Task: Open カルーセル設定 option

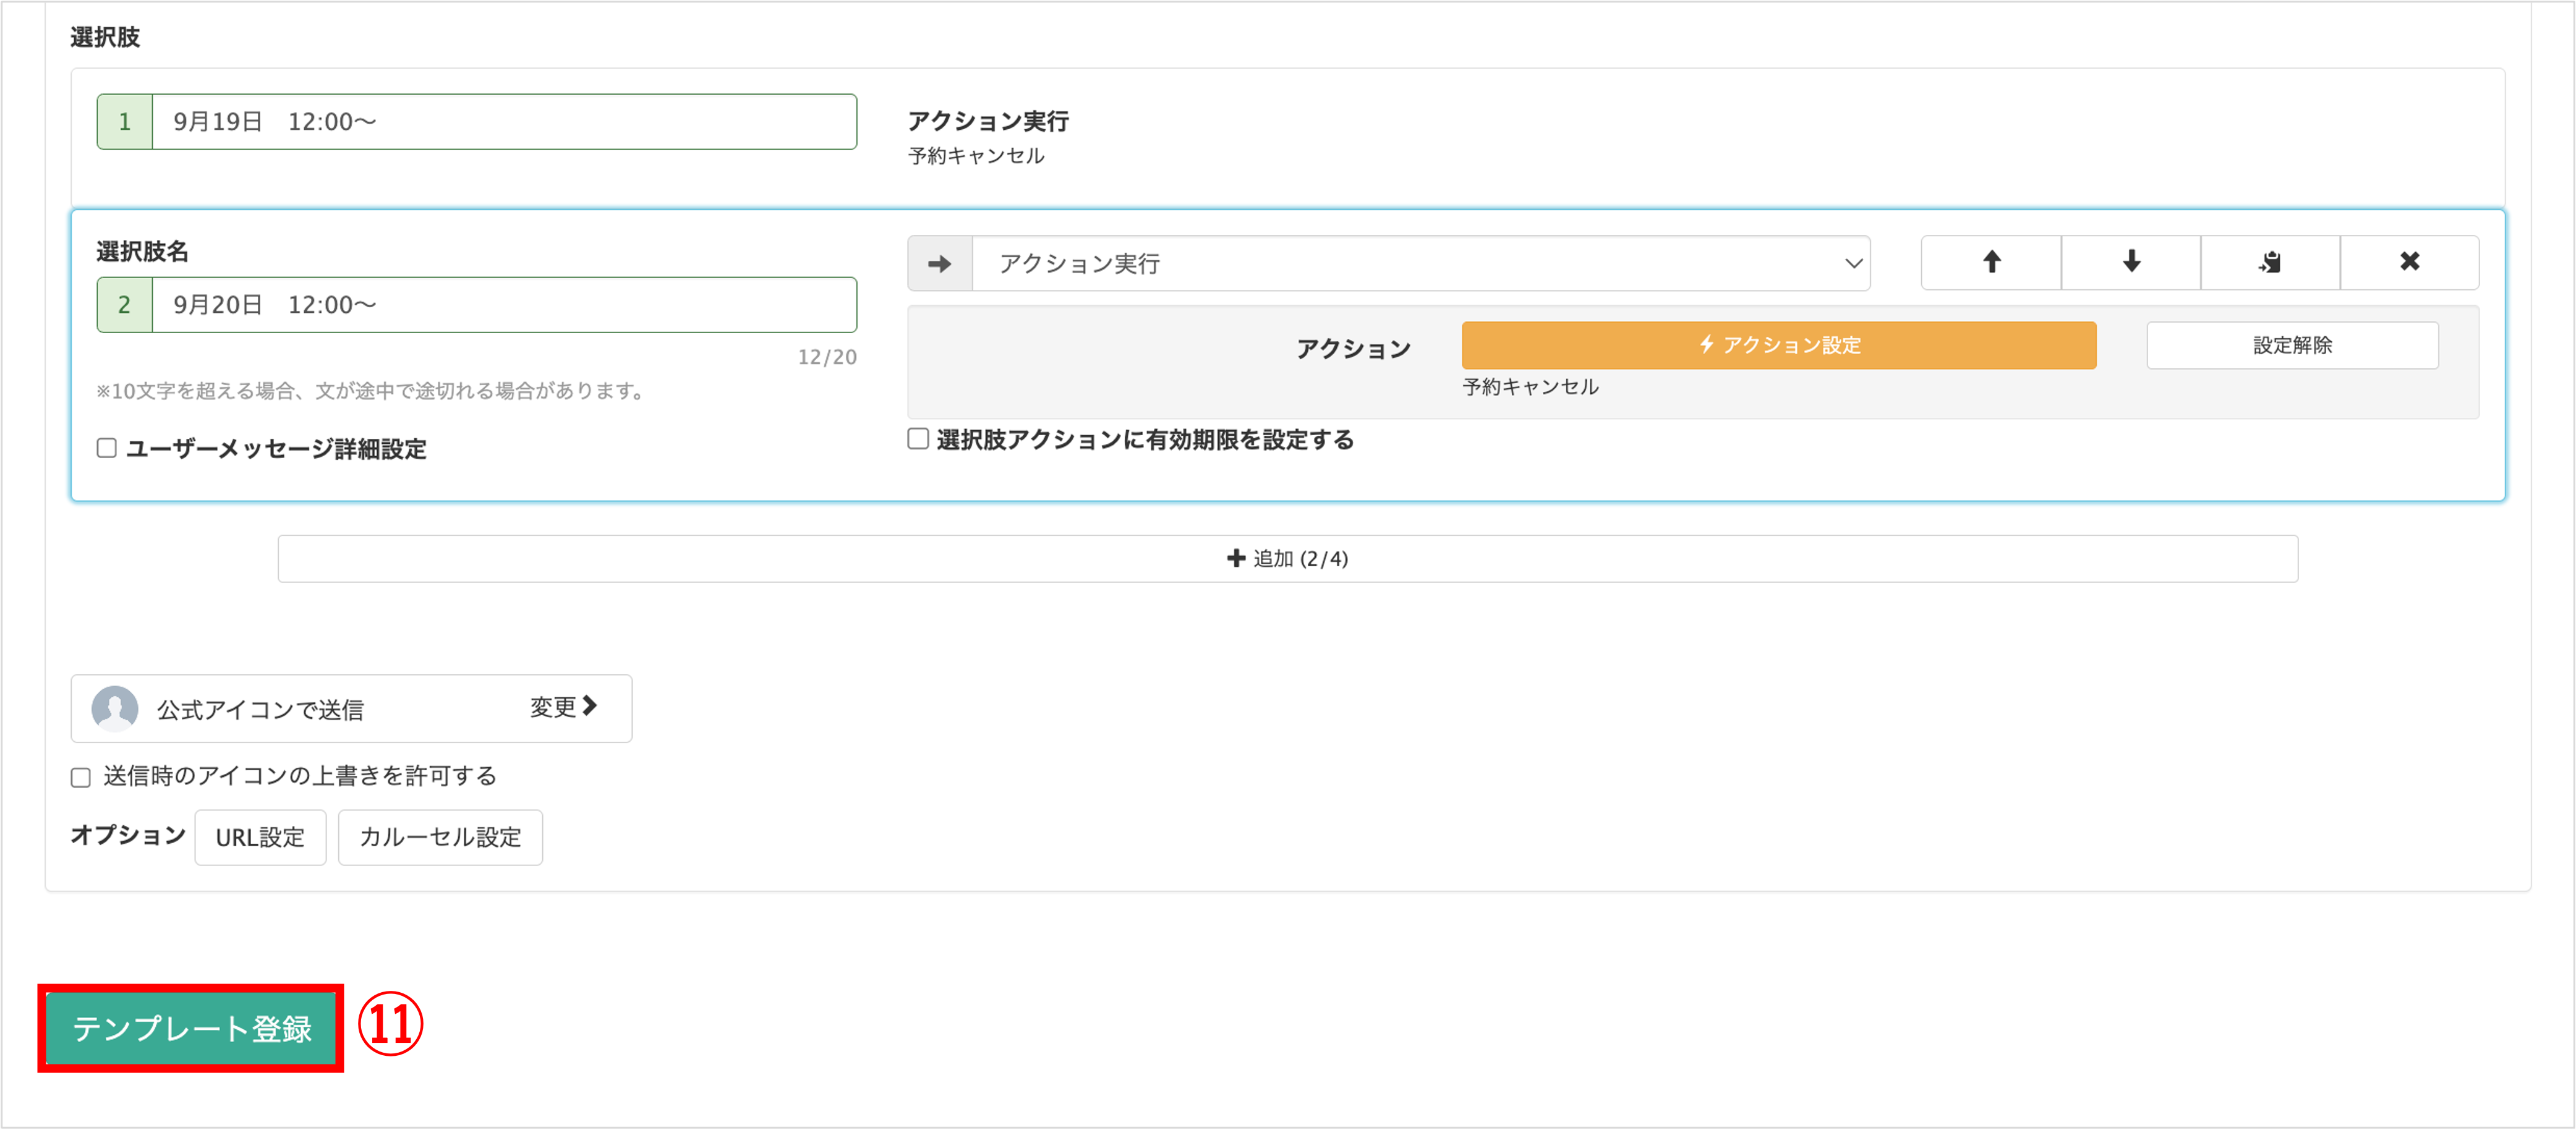Action: click(440, 837)
